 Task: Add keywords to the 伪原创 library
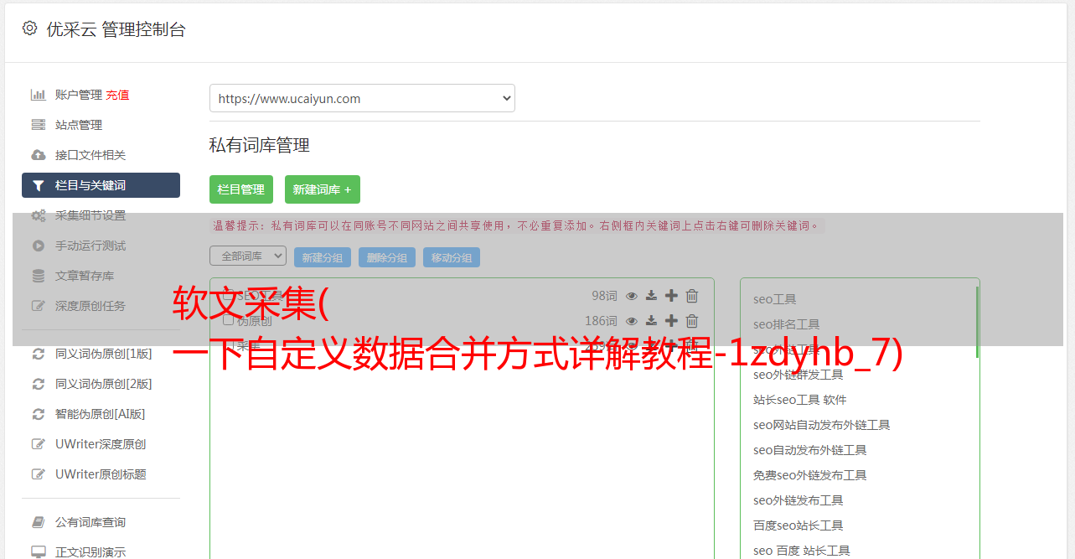pyautogui.click(x=671, y=321)
